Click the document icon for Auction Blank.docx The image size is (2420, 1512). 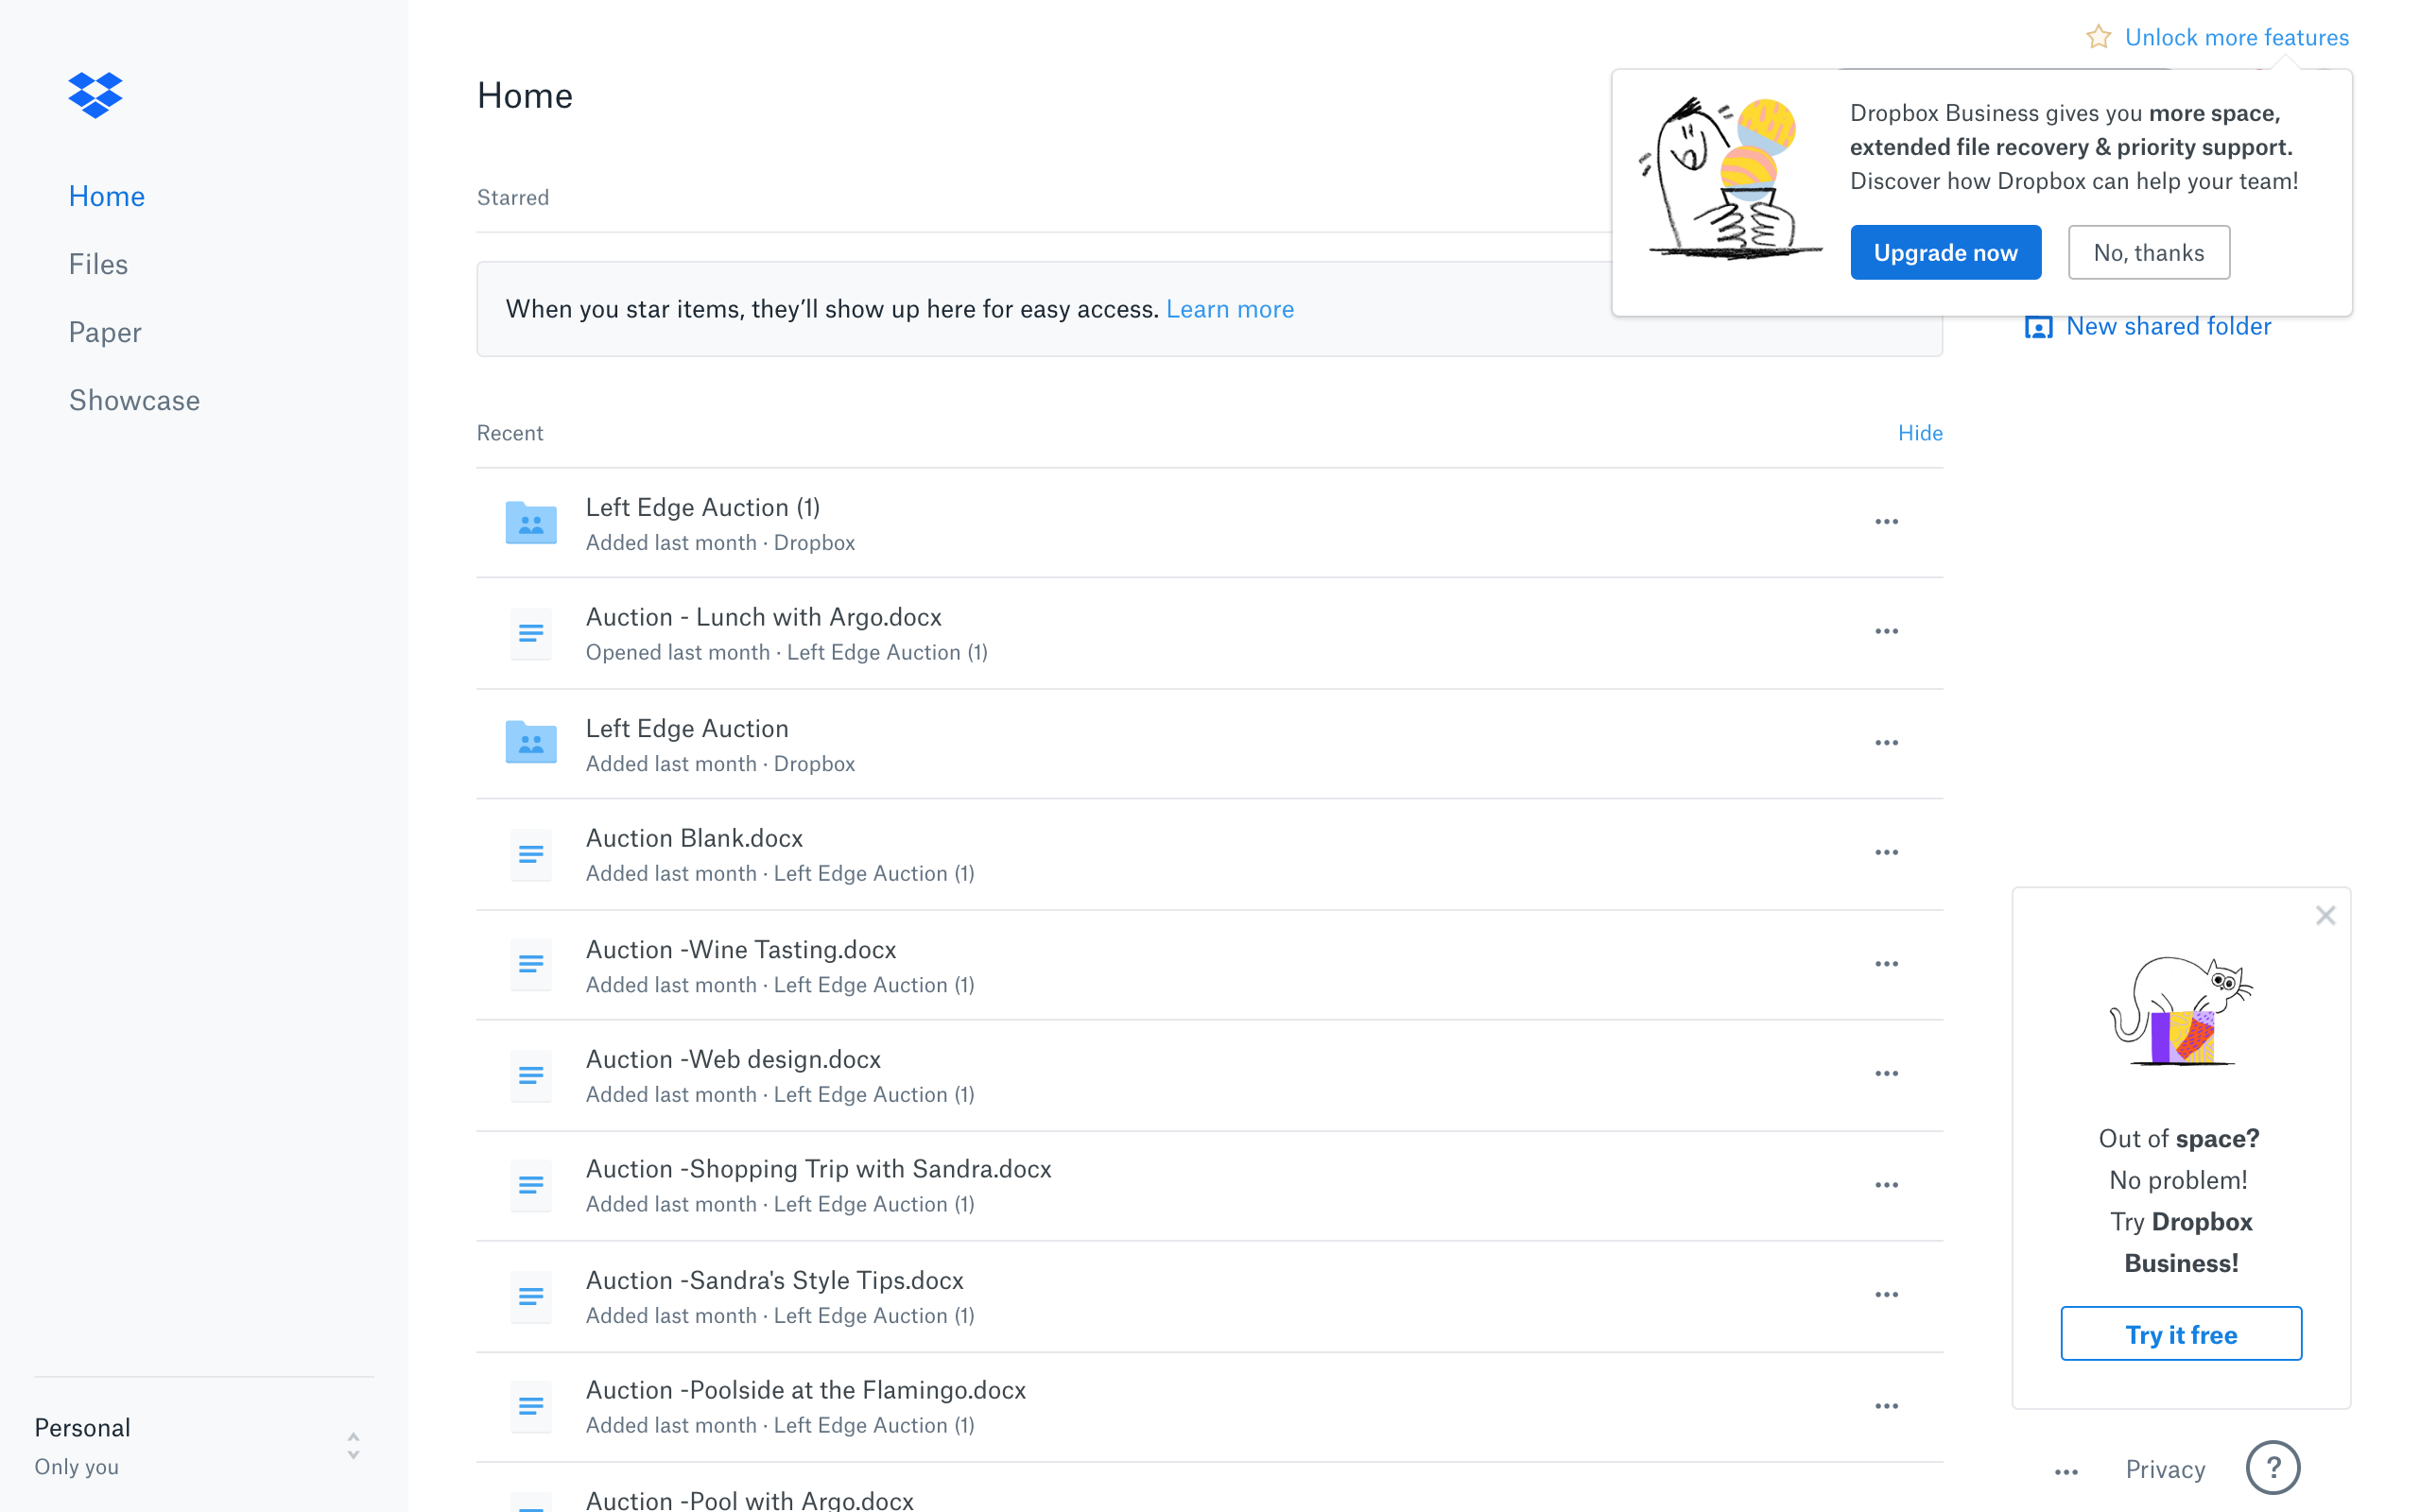(531, 854)
